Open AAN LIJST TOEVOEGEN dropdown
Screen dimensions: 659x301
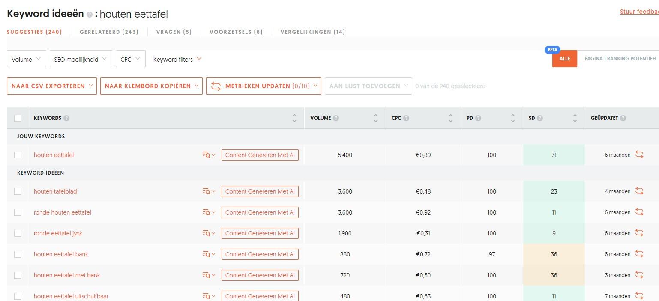coord(368,86)
